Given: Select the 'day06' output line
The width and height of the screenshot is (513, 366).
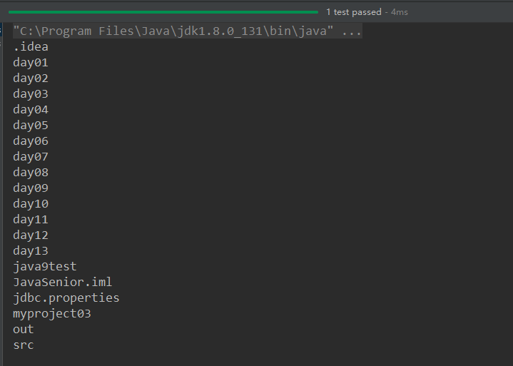Looking at the screenshot, I should 31,141.
